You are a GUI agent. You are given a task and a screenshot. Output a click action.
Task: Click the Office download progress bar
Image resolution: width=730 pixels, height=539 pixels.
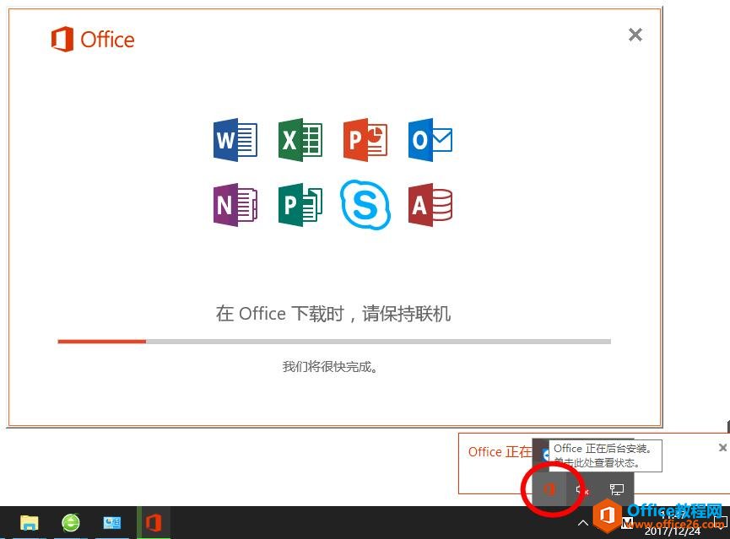click(334, 342)
